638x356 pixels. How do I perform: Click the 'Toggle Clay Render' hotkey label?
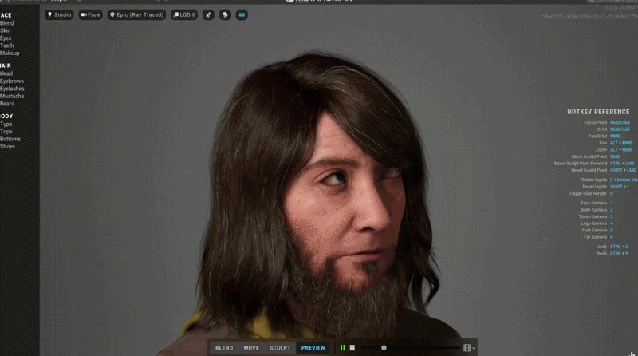tap(588, 193)
